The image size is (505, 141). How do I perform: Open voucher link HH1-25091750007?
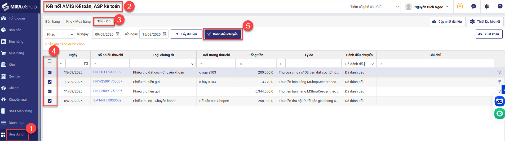coord(108,81)
